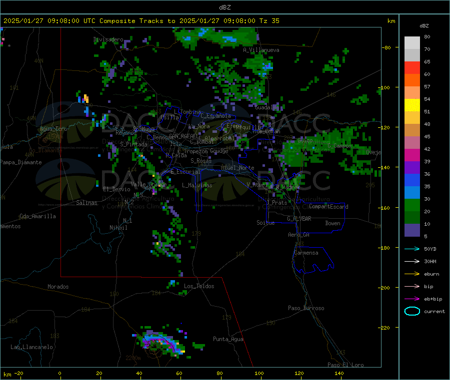Click the G_ALVEAR location label
Screen dimensions: 450x380
tap(299, 219)
